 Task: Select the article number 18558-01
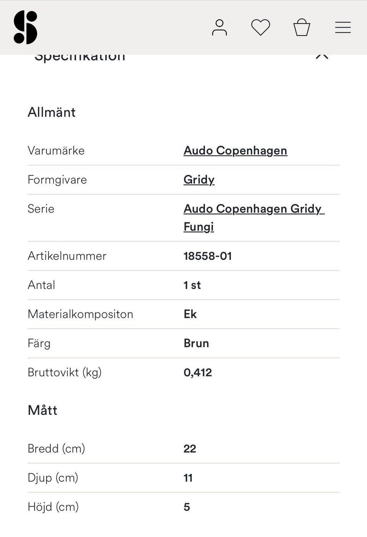coord(208,256)
